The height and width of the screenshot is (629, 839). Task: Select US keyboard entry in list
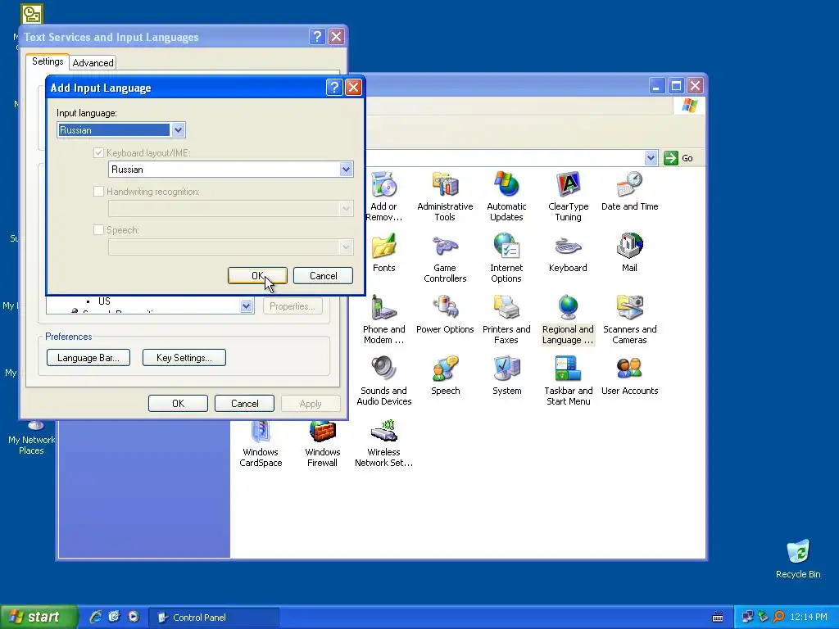tap(104, 301)
